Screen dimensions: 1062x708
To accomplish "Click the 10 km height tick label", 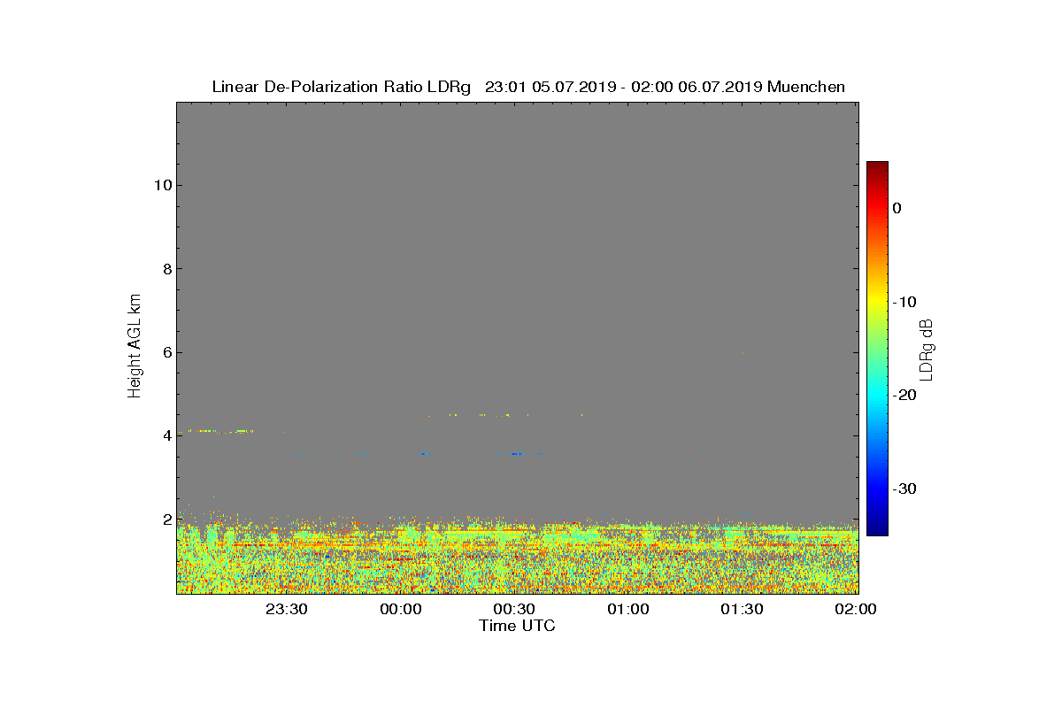I will (161, 185).
